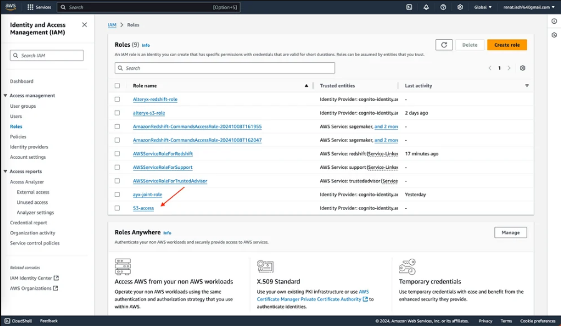Screen dimensions: 561x326
Task: Check the AWSServiceRoleForTrustedAdvisor checkbox
Action: coord(117,181)
